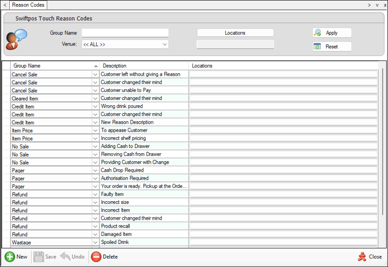Expand dropdown on first Cancel Sale row
Screen dimensions: 388x267
[96, 75]
